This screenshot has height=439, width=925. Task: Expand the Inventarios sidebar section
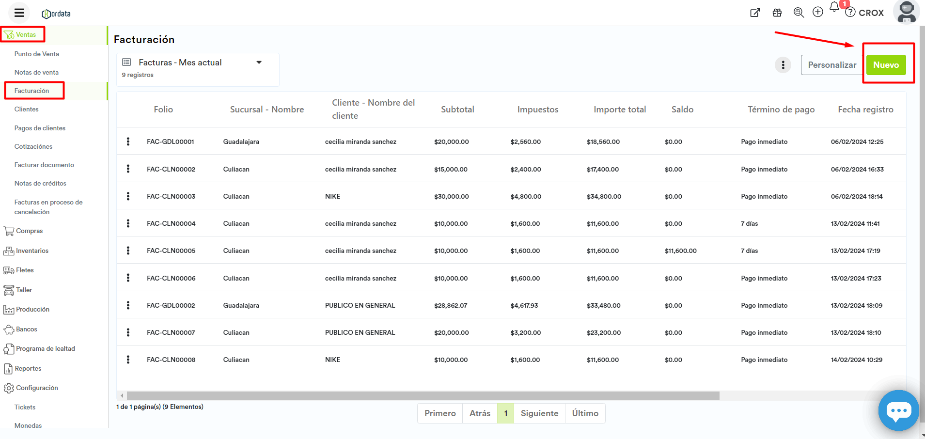pos(32,251)
